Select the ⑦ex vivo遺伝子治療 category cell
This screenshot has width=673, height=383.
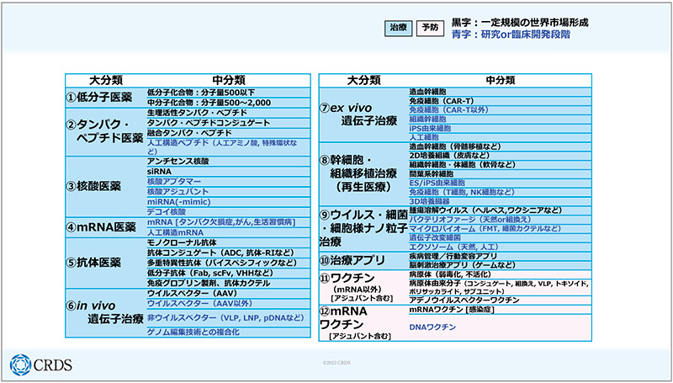pyautogui.click(x=362, y=114)
